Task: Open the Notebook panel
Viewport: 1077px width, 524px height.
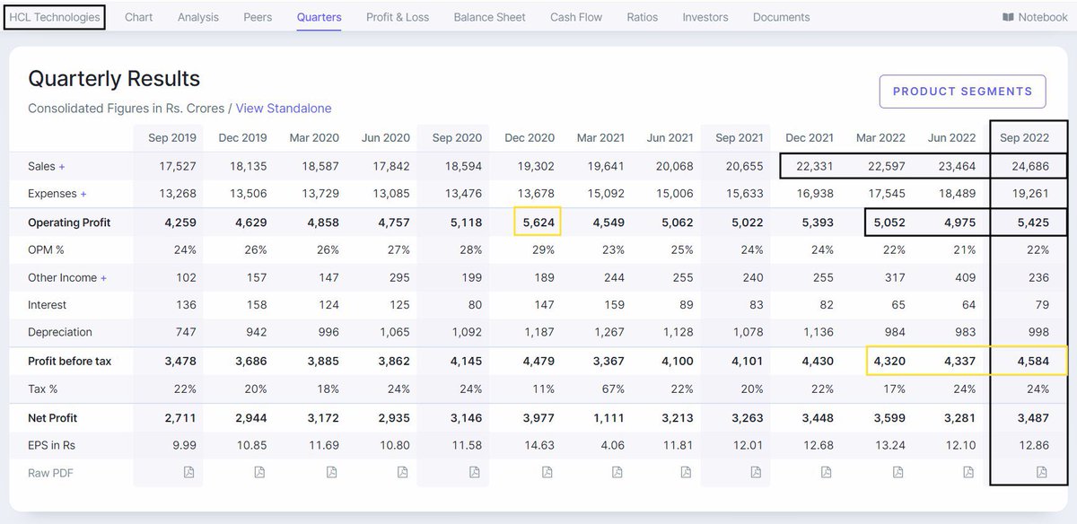Action: click(1035, 17)
